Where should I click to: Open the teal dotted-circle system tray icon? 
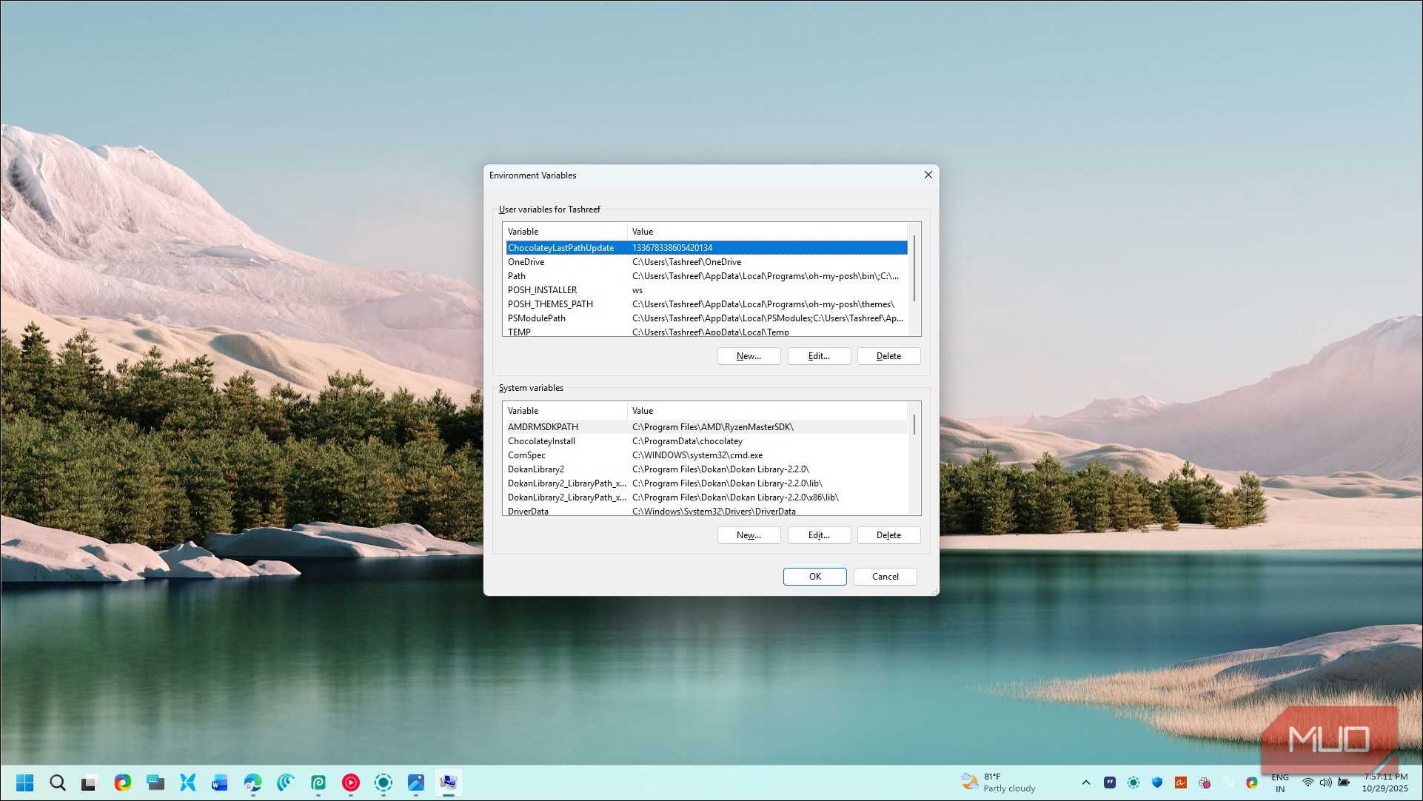[1133, 782]
